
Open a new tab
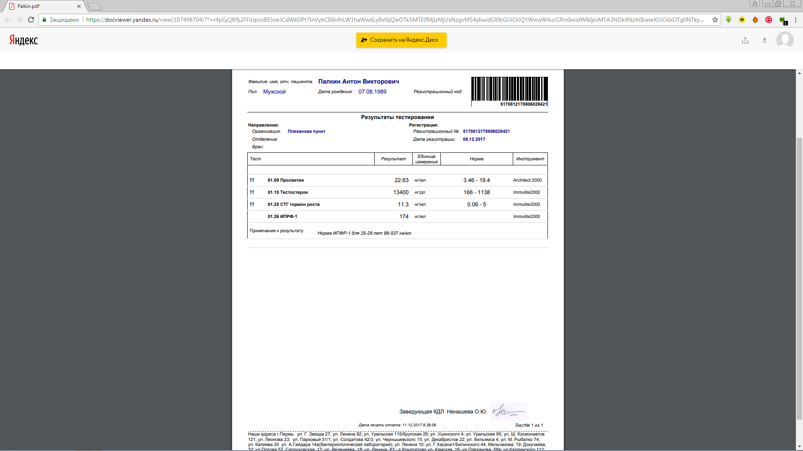(x=95, y=6)
